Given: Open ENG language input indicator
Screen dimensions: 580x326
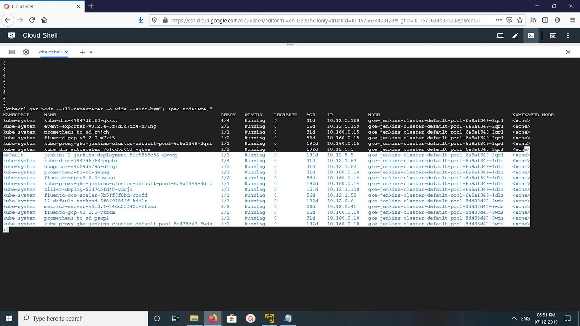Looking at the screenshot, I should pos(525,319).
